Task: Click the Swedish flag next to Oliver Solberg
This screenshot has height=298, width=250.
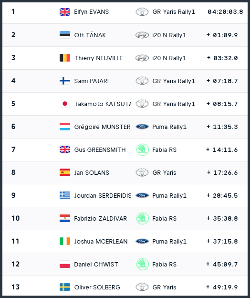Action: click(x=65, y=287)
